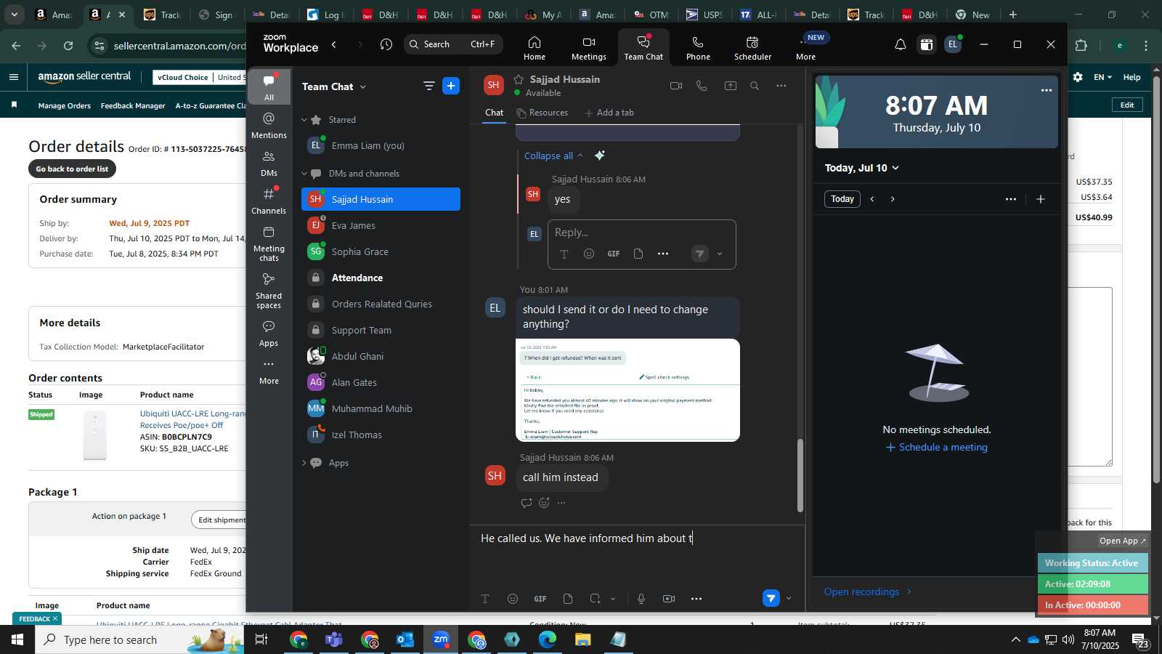Open the screenshot options dropdown arrow
This screenshot has width=1162, height=654.
click(613, 599)
